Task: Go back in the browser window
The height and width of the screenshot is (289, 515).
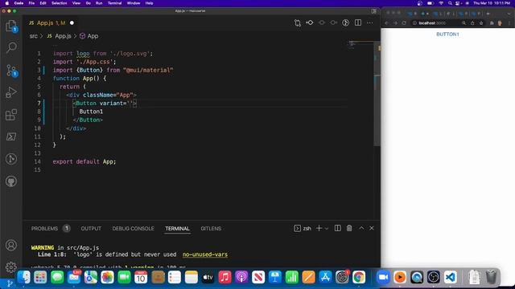Action: point(387,23)
